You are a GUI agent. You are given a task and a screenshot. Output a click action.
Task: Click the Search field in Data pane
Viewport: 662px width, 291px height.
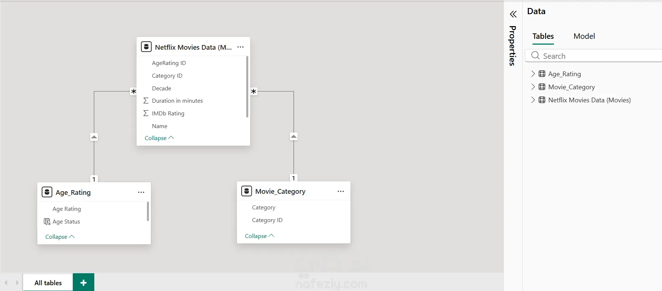[594, 56]
